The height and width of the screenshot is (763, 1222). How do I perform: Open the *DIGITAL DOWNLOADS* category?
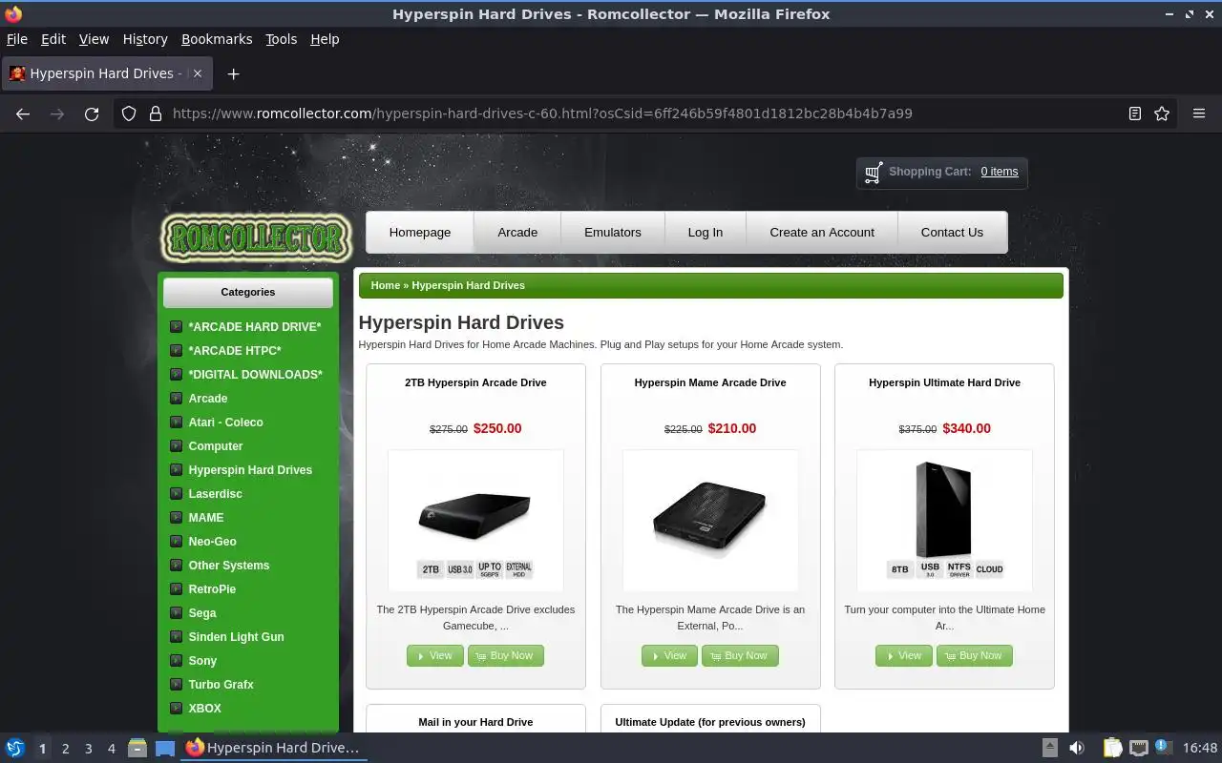[255, 374]
